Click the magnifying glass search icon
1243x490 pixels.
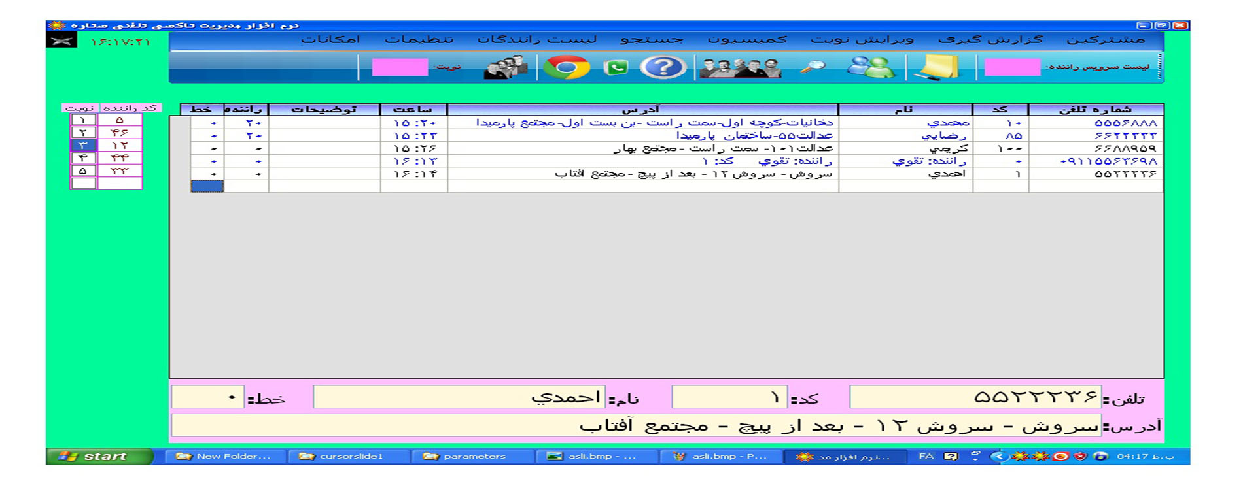click(x=813, y=67)
